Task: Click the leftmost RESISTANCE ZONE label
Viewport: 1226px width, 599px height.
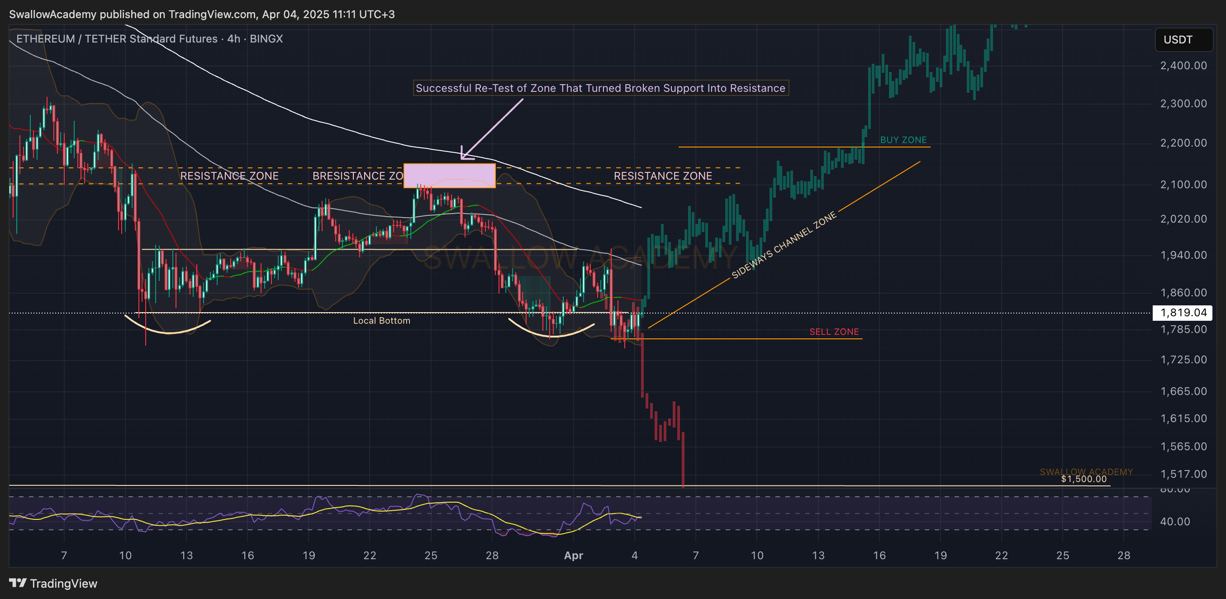Action: [229, 176]
